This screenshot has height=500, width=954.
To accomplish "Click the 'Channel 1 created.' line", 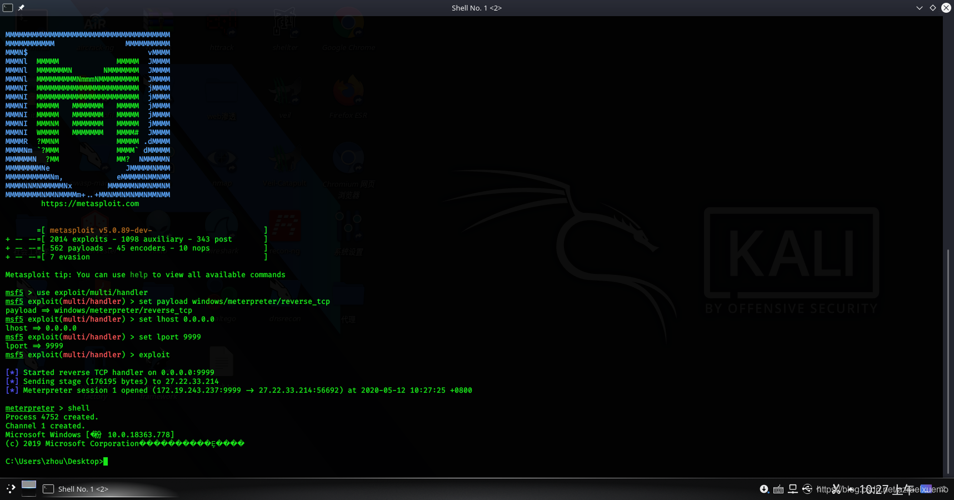I will point(45,426).
